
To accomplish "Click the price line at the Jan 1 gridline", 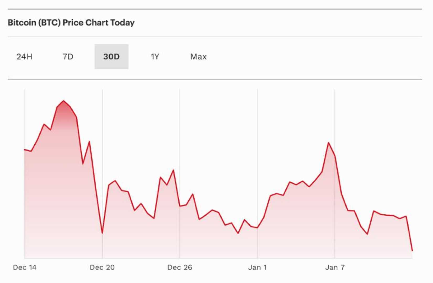I will 257,228.
